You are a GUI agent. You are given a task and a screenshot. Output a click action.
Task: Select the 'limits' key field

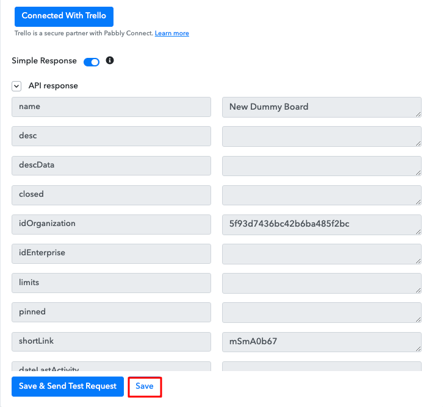pos(111,283)
